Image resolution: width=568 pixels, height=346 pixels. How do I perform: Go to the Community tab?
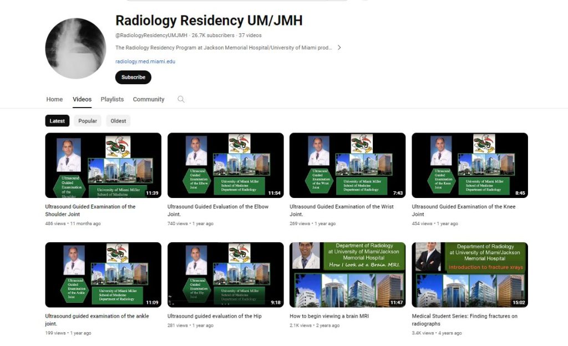149,99
